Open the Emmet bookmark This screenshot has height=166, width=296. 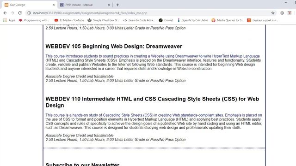click(x=166, y=20)
